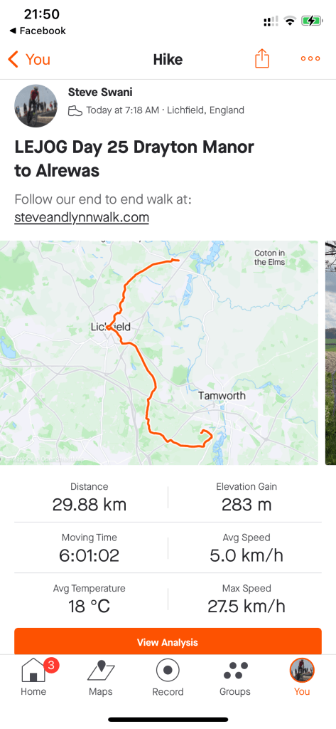
Task: Open the hike route map
Action: (x=158, y=352)
